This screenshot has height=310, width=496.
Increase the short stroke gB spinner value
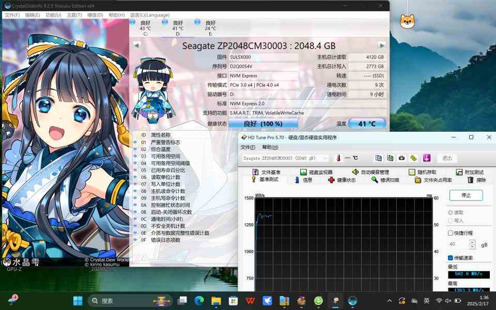point(473,241)
